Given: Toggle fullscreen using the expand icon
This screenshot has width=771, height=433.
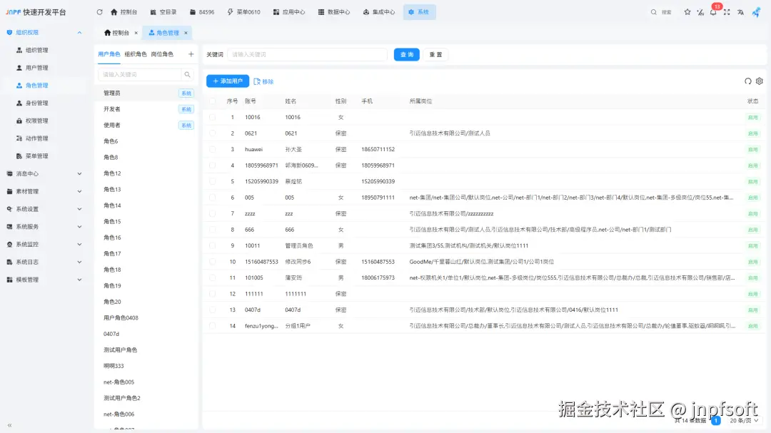Looking at the screenshot, I should (x=727, y=12).
